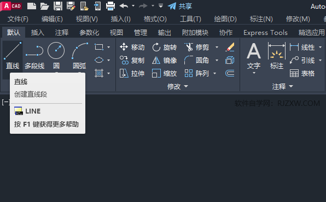Click the Save As icon with pencil
The height and width of the screenshot is (202, 326).
pos(71,6)
